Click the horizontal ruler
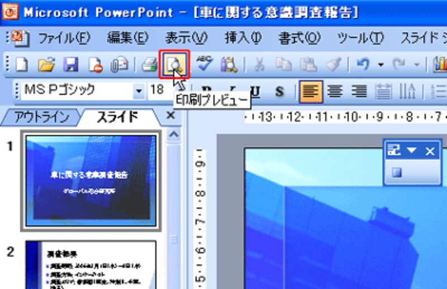This screenshot has height=289, width=447. coord(345,117)
